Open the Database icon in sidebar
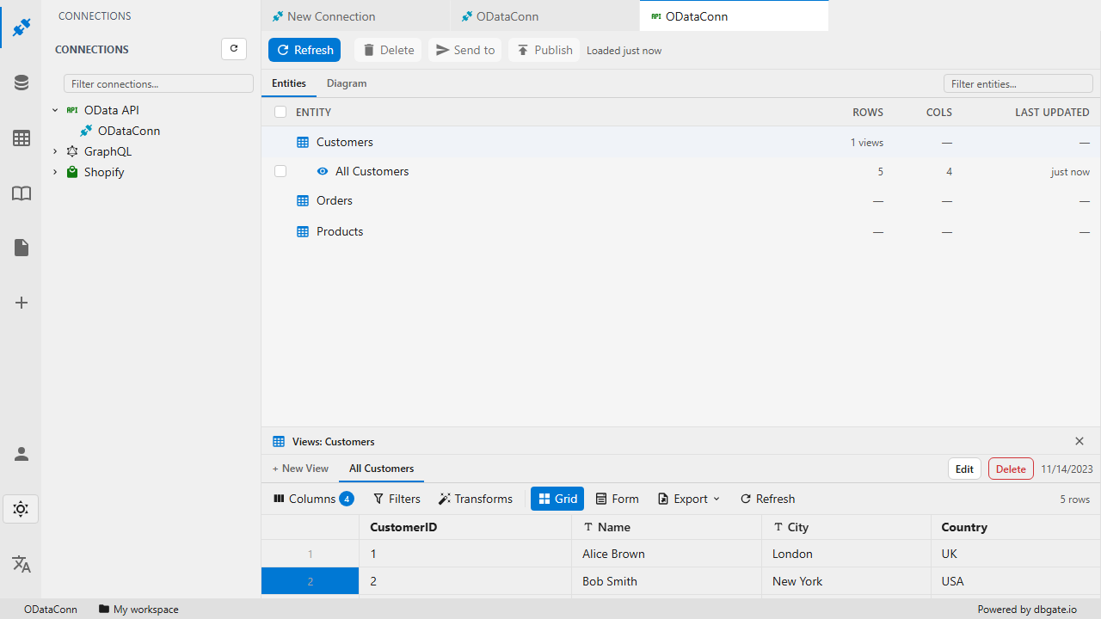The width and height of the screenshot is (1101, 619). tap(22, 83)
